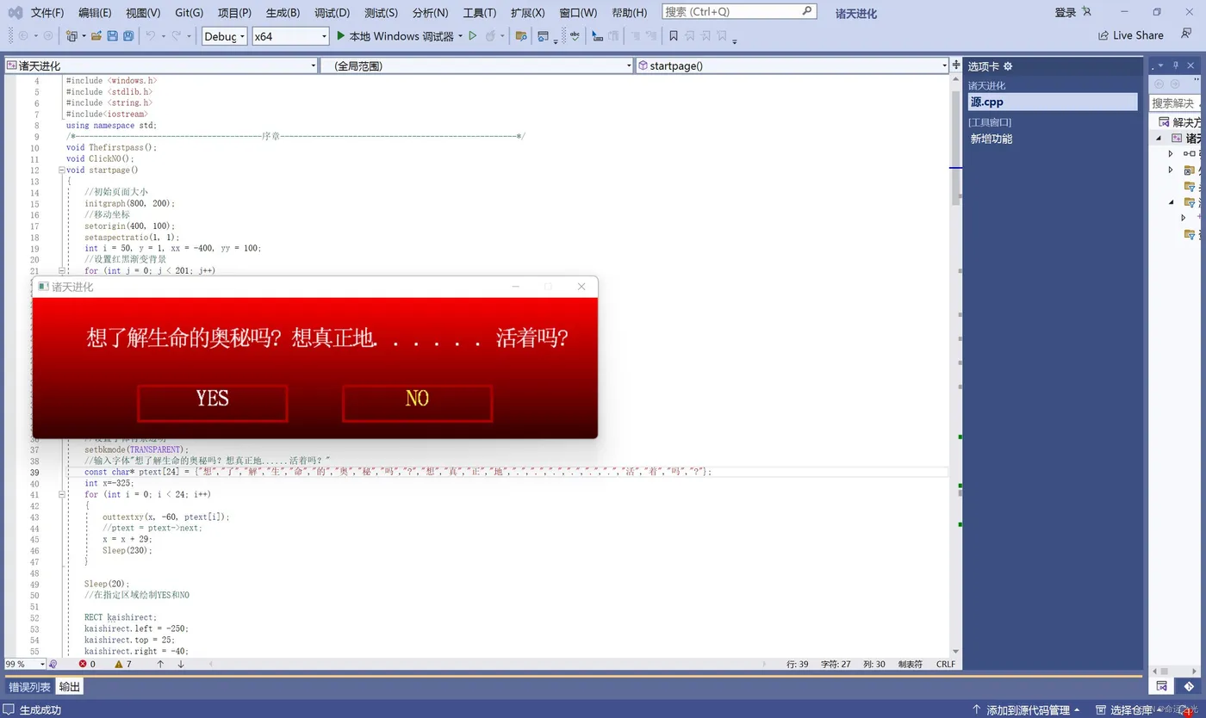Click the 搜索解决方案 search field

(1176, 102)
